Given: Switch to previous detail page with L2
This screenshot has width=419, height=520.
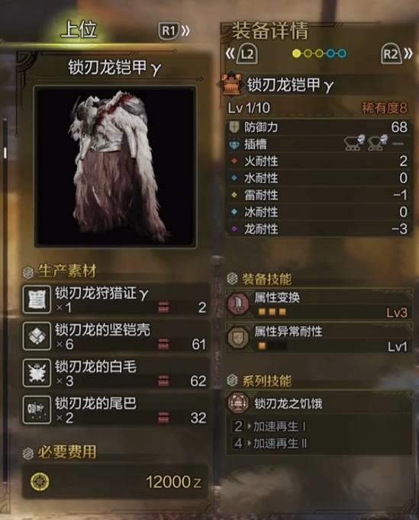Looking at the screenshot, I should tap(242, 53).
